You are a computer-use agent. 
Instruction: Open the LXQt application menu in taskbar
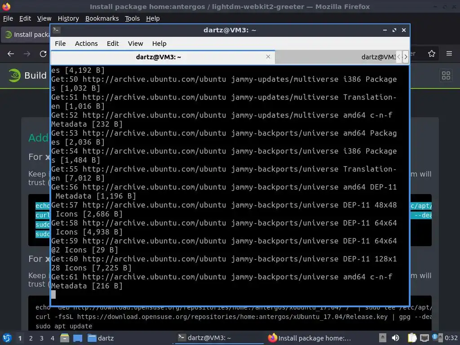[x=7, y=338]
